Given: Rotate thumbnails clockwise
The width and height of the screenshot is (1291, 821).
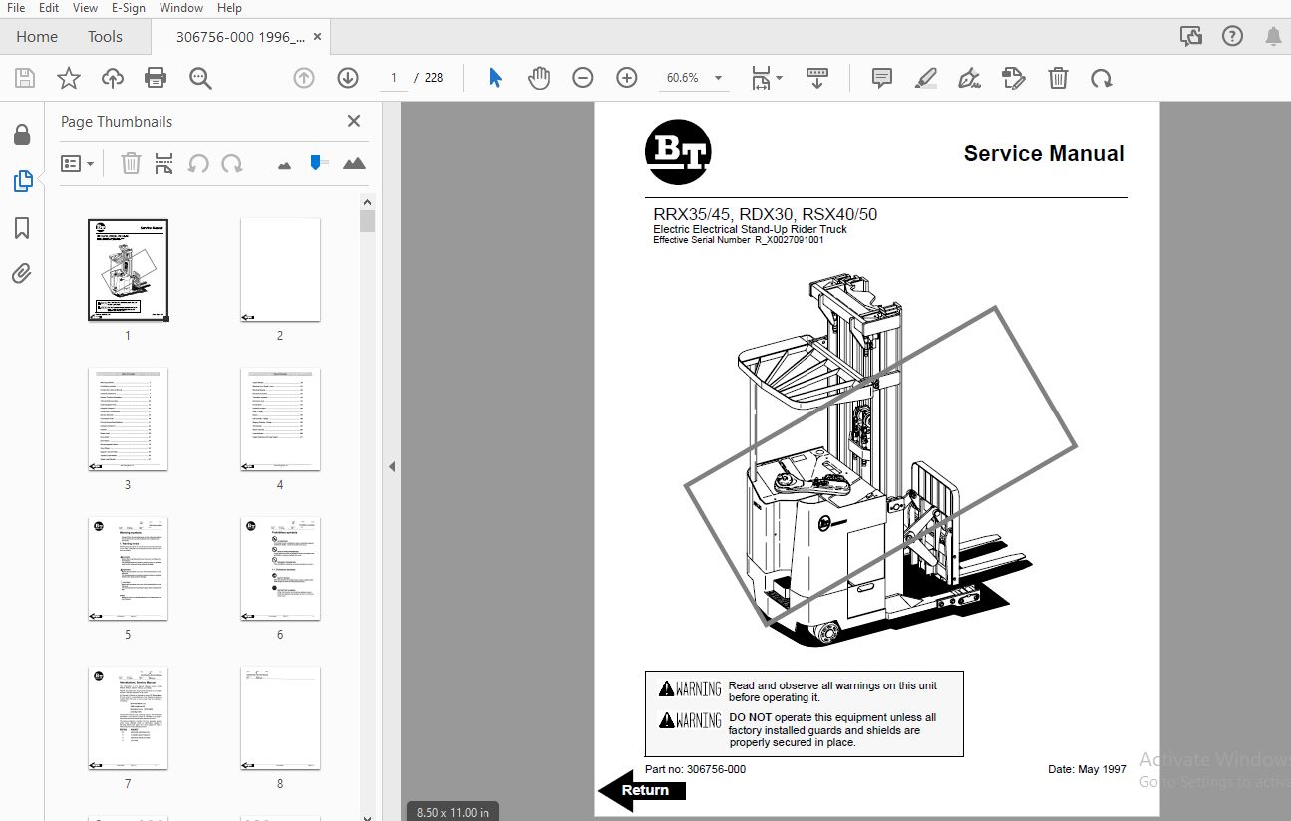Looking at the screenshot, I should coord(232,163).
